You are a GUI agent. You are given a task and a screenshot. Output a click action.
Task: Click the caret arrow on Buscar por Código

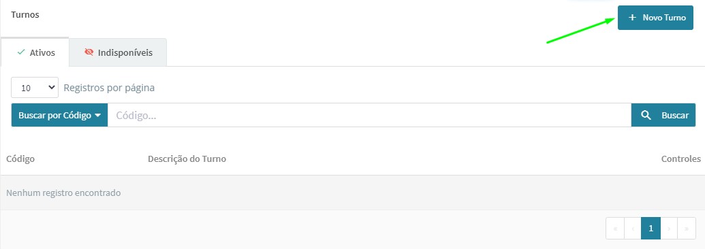click(x=97, y=116)
